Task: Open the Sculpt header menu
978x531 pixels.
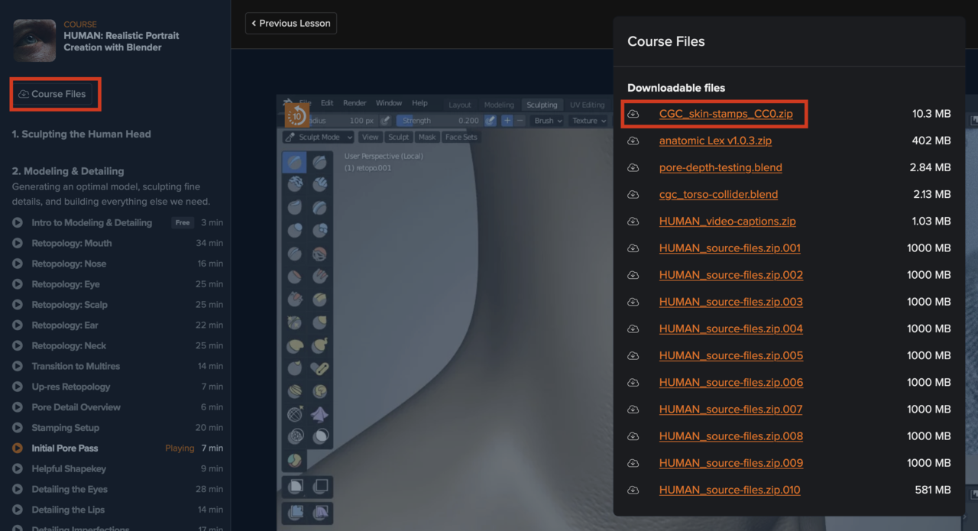Action: (398, 138)
